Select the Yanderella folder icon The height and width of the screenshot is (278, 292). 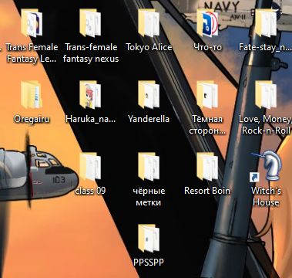click(x=149, y=94)
